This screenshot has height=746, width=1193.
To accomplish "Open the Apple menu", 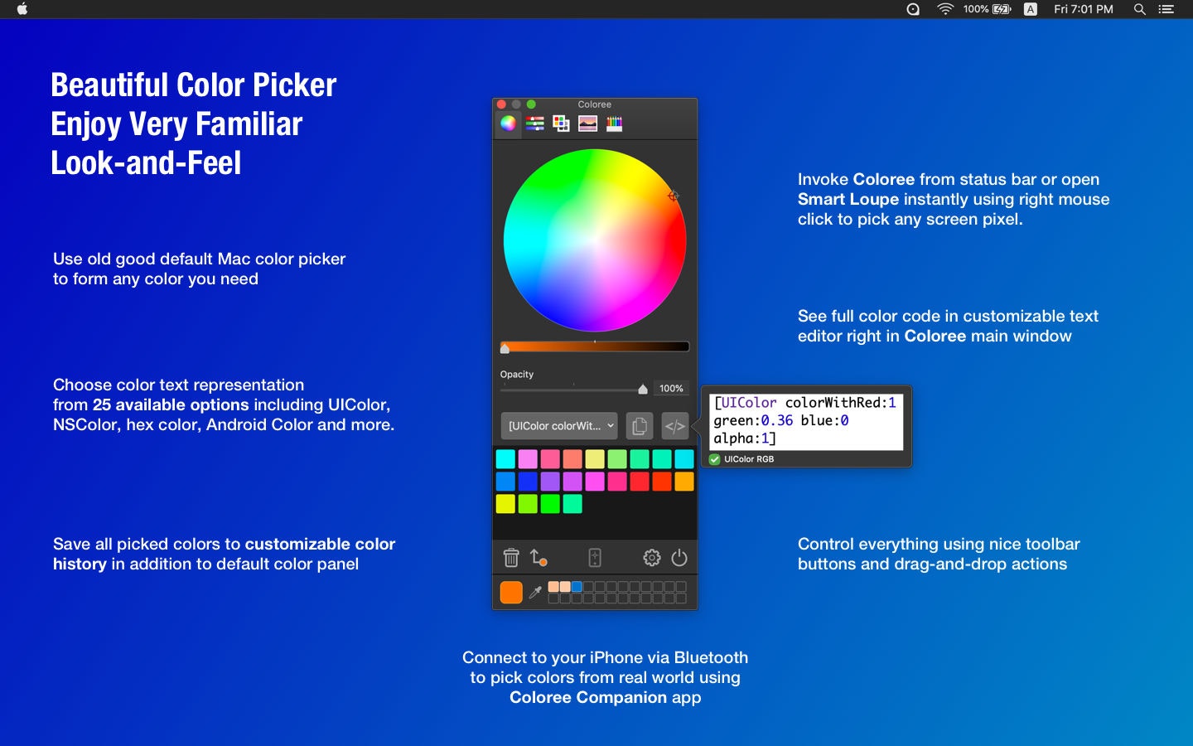I will click(x=22, y=9).
